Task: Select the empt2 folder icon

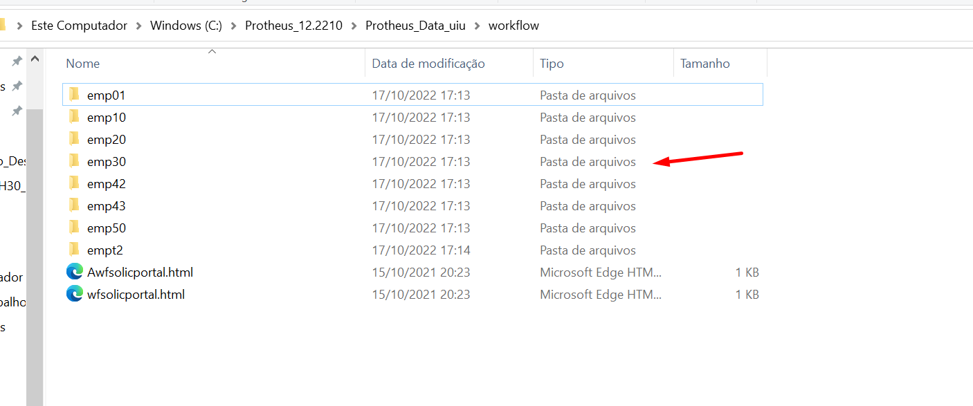Action: point(74,250)
